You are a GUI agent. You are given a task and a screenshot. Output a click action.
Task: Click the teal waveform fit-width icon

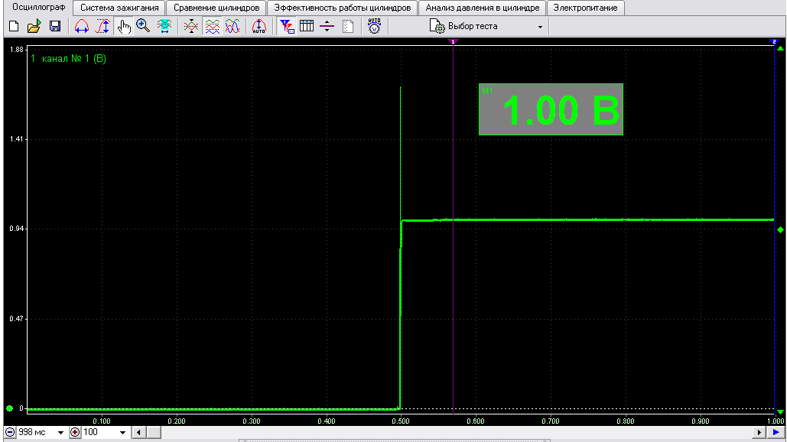[x=164, y=26]
